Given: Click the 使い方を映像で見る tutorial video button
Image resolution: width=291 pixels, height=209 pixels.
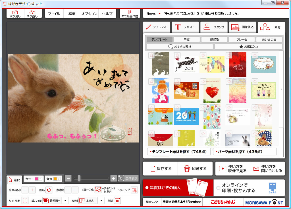Looking at the screenshot, I should click(233, 168).
